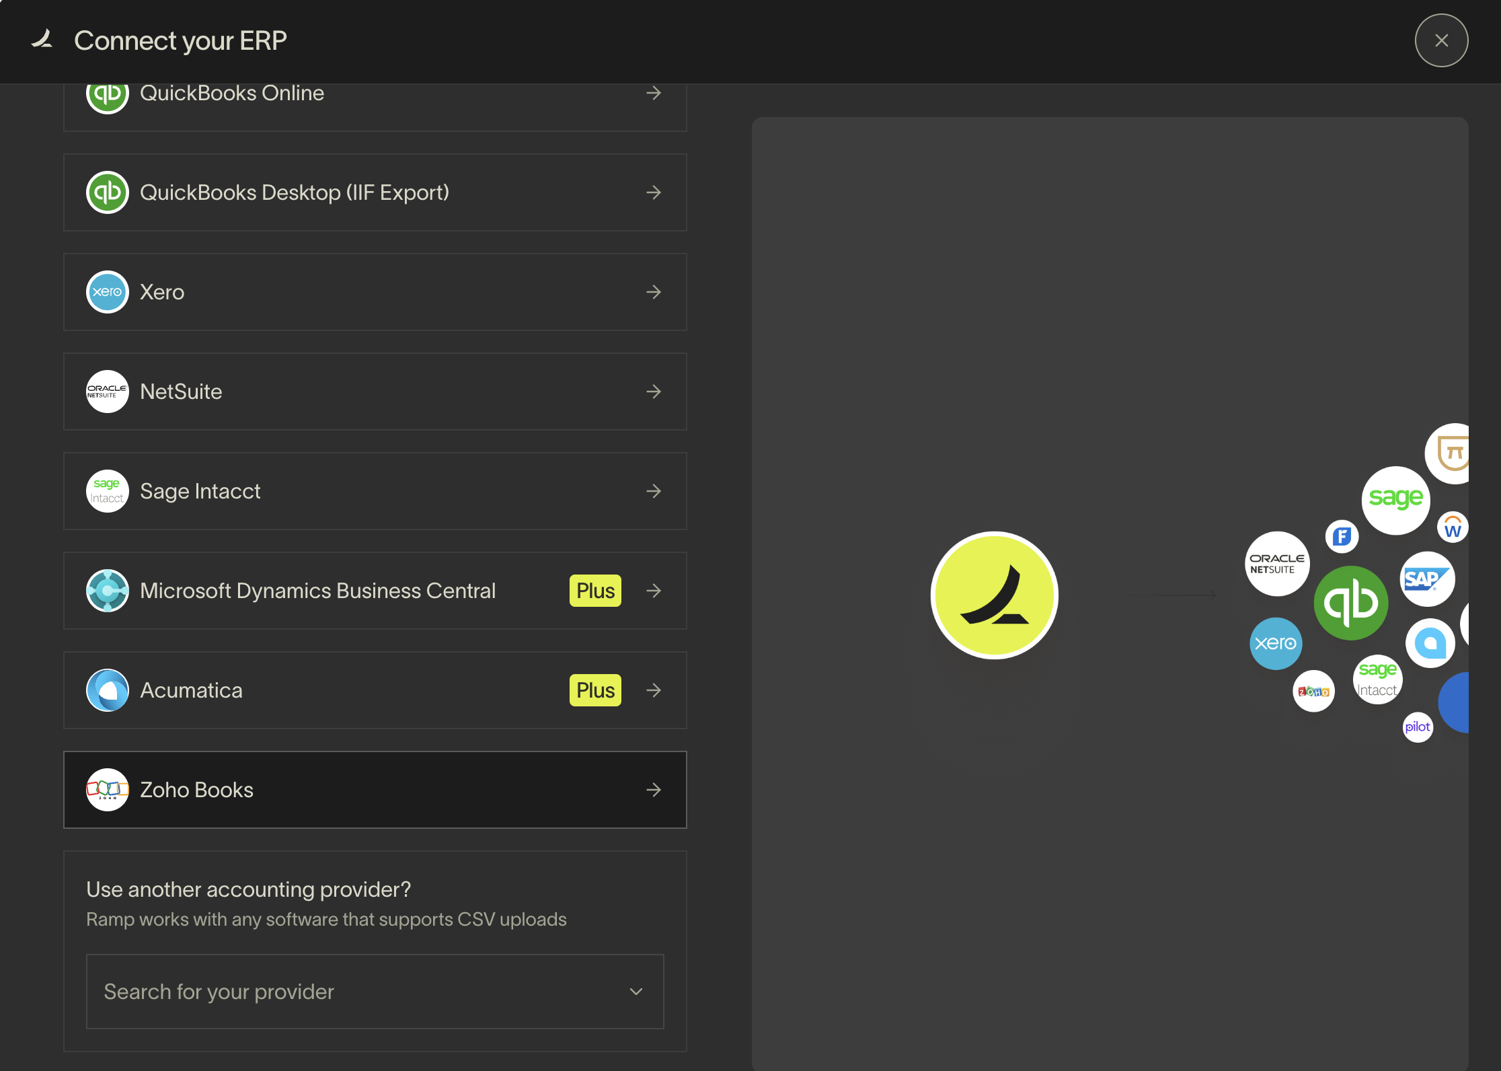Click the Sage Intacct list logo
The height and width of the screenshot is (1071, 1501).
[108, 491]
